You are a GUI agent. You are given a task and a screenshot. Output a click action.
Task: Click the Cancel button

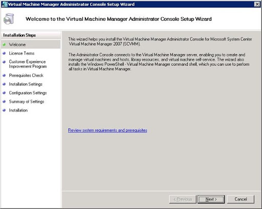coord(241,199)
